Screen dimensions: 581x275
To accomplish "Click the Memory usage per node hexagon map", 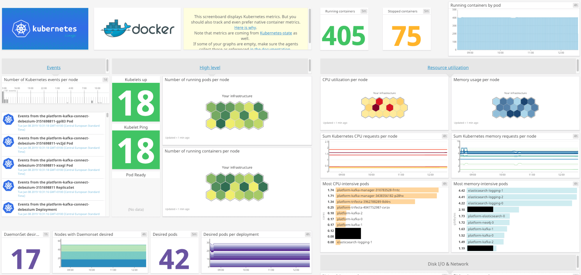I will (x=515, y=107).
